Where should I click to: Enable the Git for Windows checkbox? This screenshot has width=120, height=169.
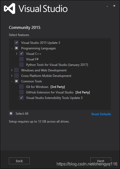pyautogui.click(x=21, y=87)
